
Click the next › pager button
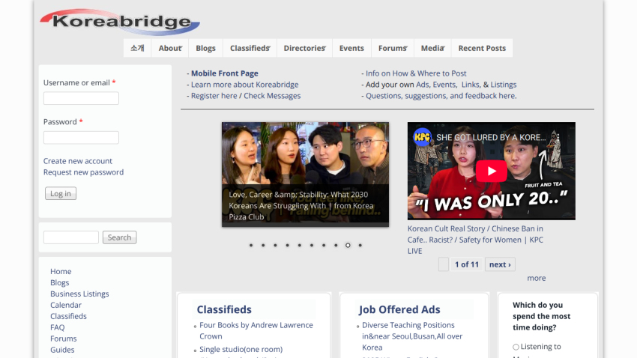coord(500,264)
